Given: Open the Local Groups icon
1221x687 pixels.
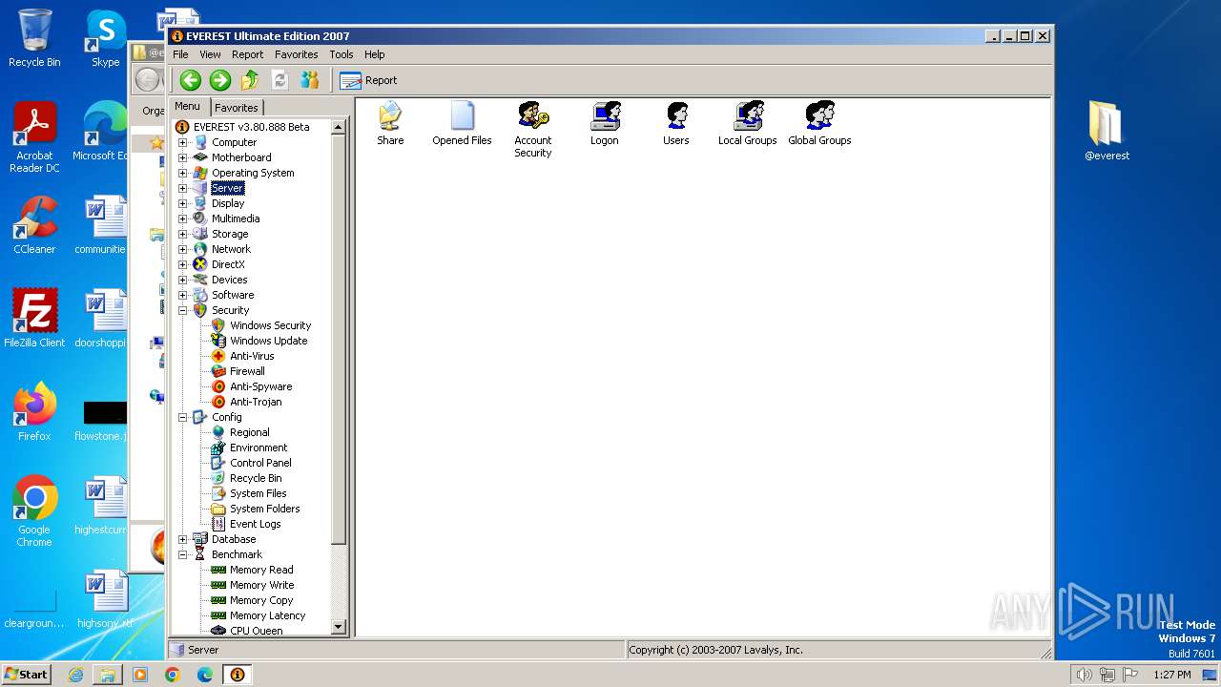Looking at the screenshot, I should point(748,125).
